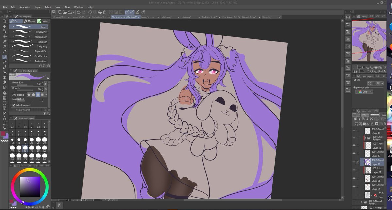Image resolution: width=392 pixels, height=210 pixels.
Task: Expand the Adjust by speed plus box
Action: pyautogui.click(x=11, y=105)
